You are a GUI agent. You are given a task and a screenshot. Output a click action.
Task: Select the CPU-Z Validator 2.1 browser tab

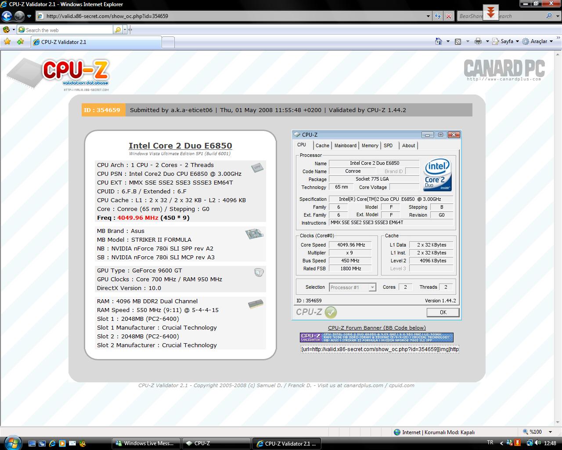pos(96,42)
